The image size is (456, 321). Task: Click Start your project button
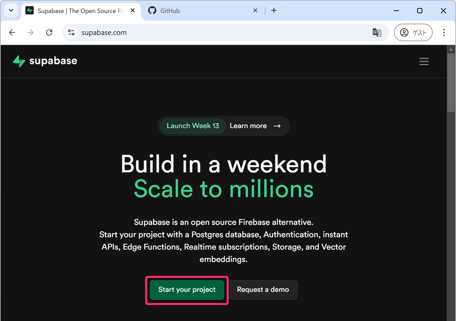tap(187, 290)
